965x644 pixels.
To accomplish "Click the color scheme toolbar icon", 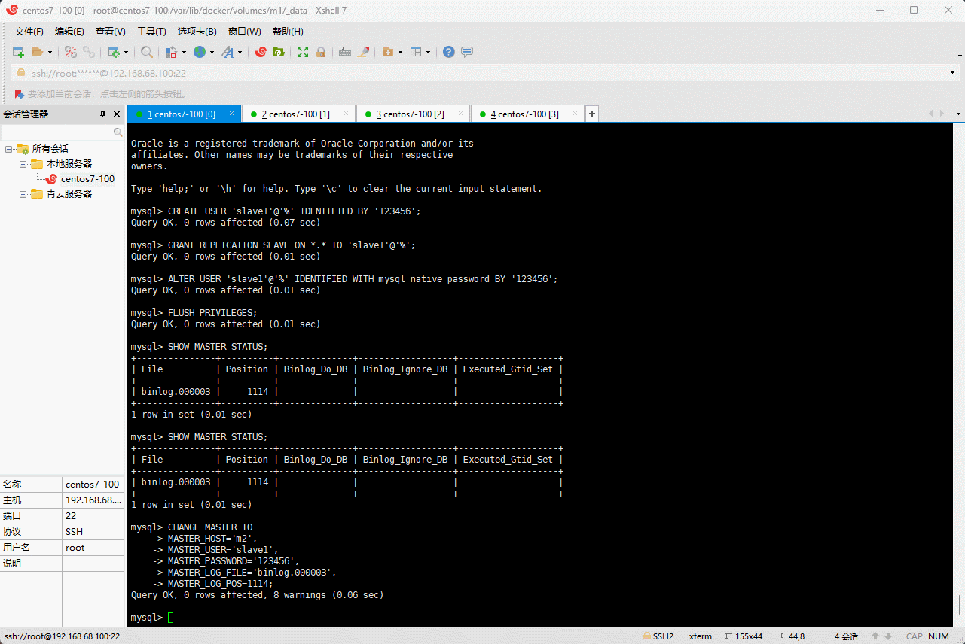I will click(172, 52).
